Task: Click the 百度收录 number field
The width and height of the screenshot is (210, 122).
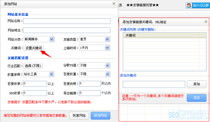Action: (35, 84)
